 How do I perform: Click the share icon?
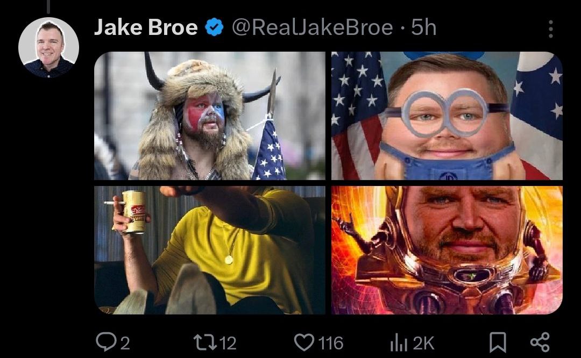tap(540, 342)
